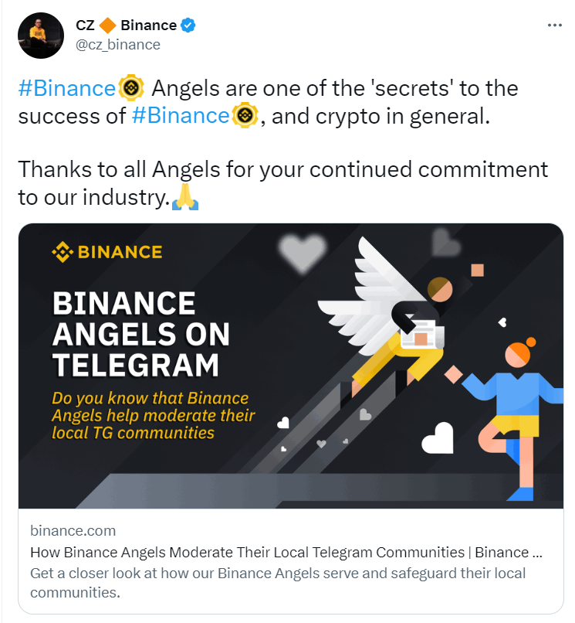Open the second #Binance hashtag after 'success of'

tap(181, 116)
